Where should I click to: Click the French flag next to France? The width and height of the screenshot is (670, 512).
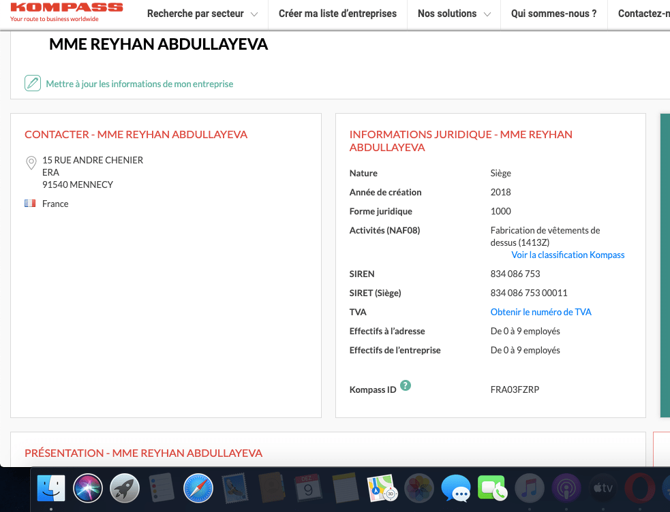pyautogui.click(x=30, y=204)
